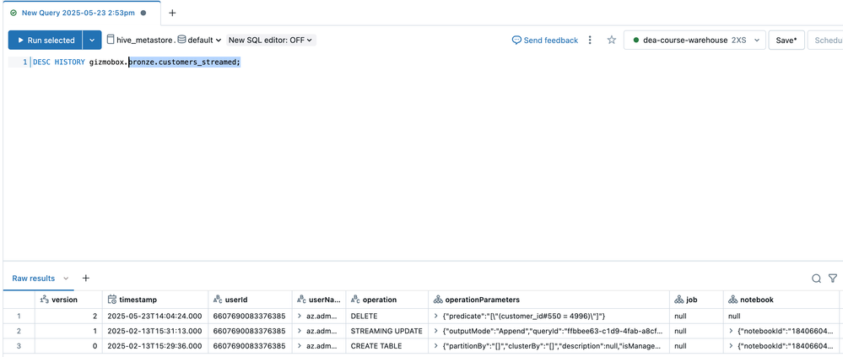Open the kebab more options menu
The width and height of the screenshot is (843, 357).
point(590,40)
